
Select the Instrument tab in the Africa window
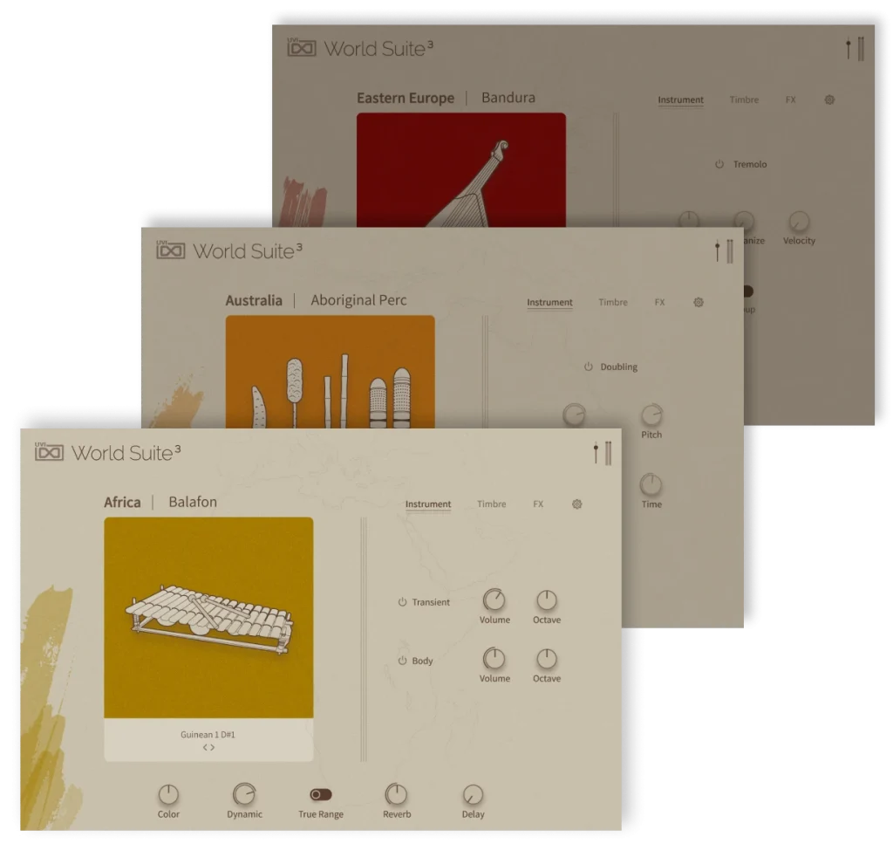428,504
